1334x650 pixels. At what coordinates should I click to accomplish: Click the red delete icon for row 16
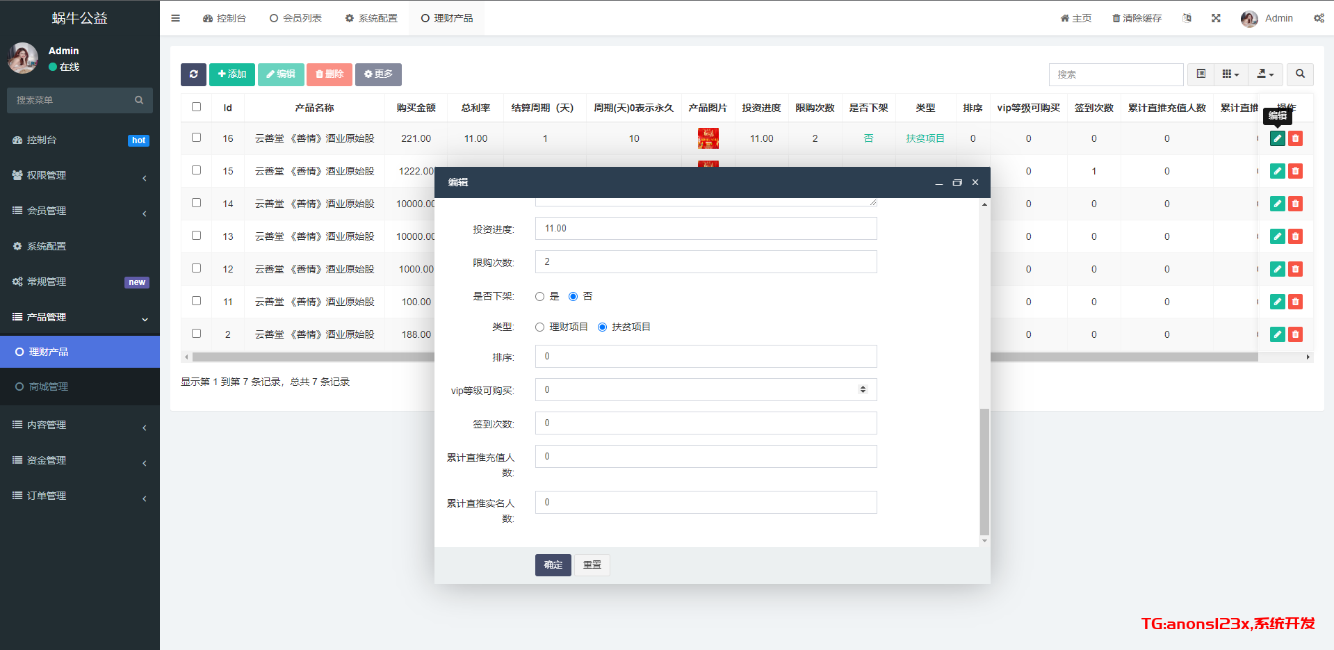[x=1295, y=138]
